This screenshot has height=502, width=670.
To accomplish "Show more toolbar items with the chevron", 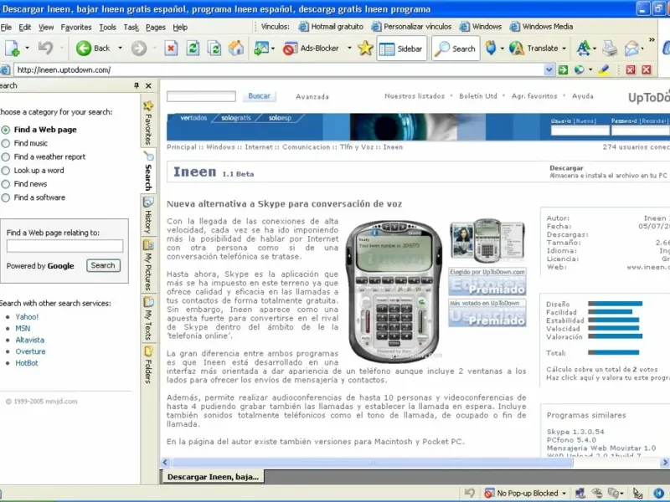I will coord(652,39).
